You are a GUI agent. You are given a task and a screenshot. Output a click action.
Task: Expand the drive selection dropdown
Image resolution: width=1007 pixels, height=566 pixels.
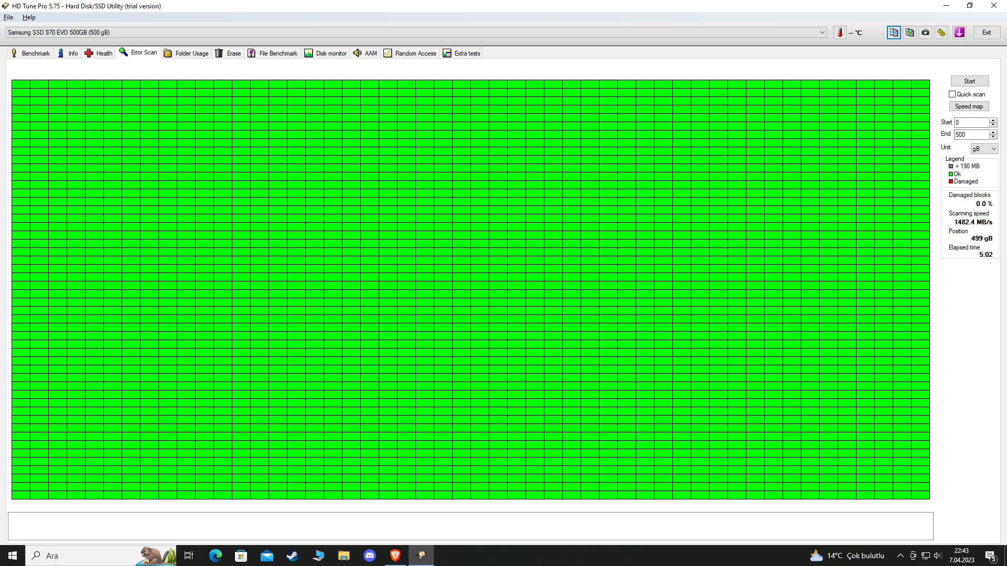click(822, 32)
